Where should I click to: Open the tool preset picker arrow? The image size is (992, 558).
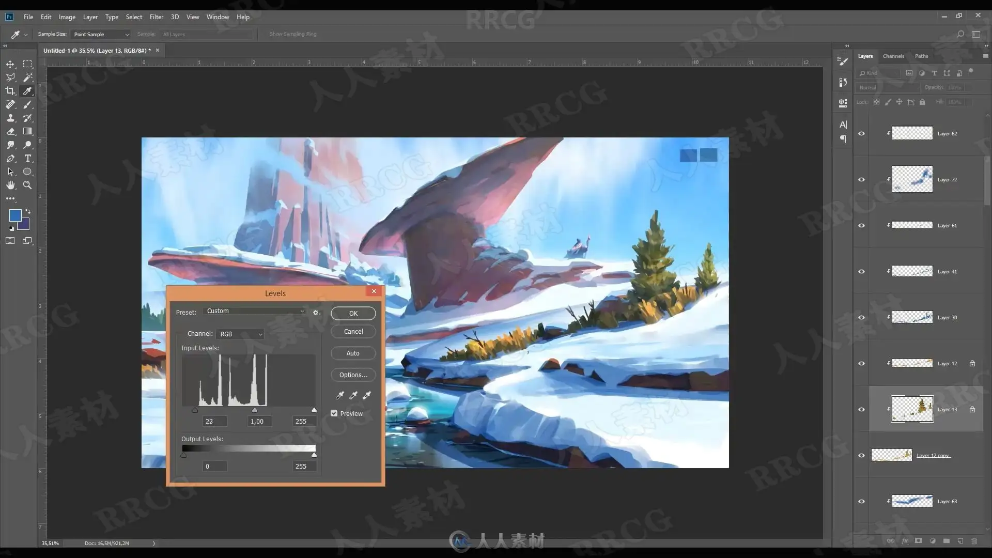[26, 35]
